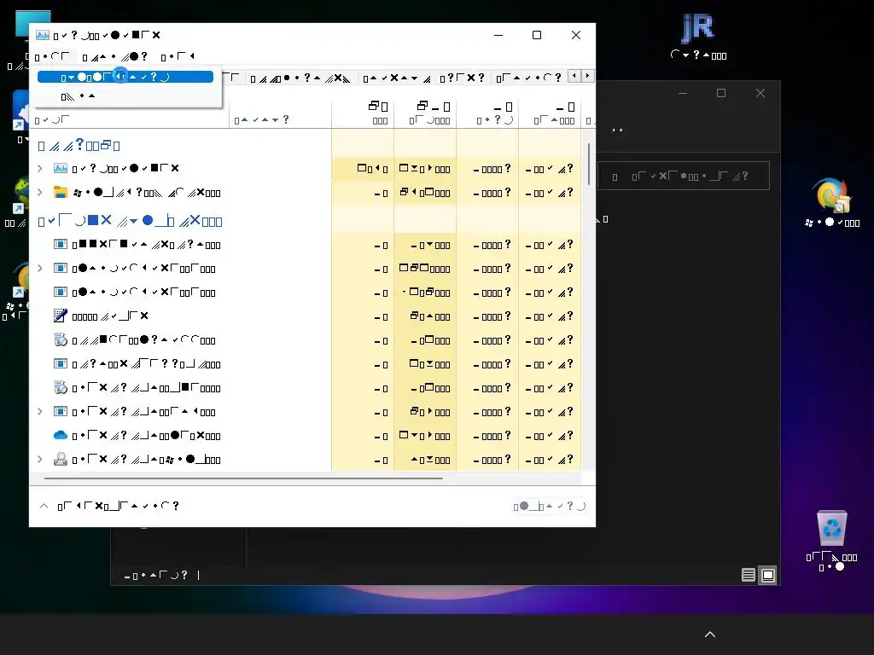Select the Google Installer row name
The image size is (874, 655).
coord(143,340)
